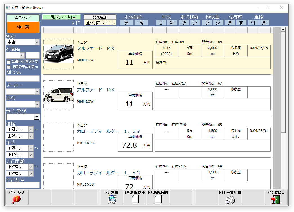This screenshot has width=294, height=212.
Task: Click the 見積確認 button
Action: pyautogui.click(x=100, y=17)
